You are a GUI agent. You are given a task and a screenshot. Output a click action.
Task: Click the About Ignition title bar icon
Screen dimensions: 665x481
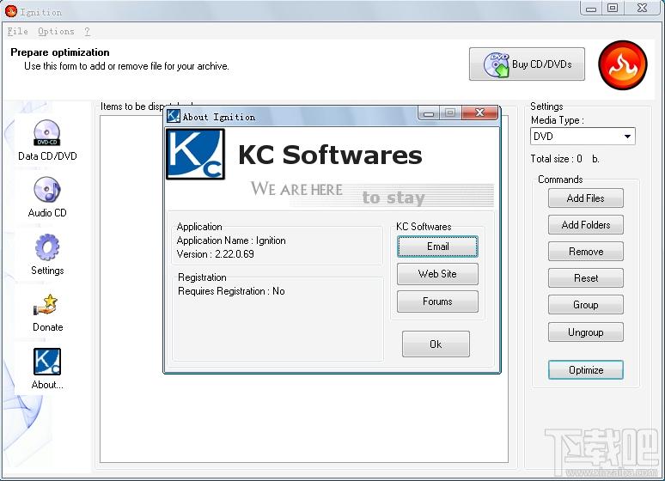point(173,116)
